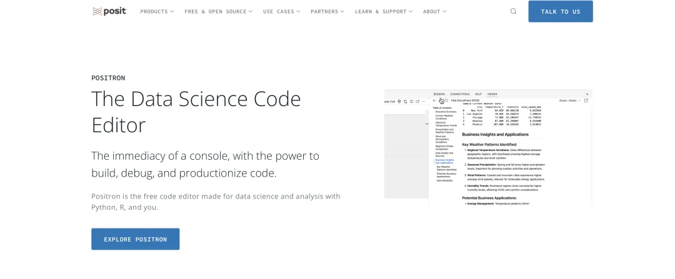Viewport: 675px width, 279px height.
Task: Open the ellipsis more-actions icon beside Cell
Action: coord(424,102)
